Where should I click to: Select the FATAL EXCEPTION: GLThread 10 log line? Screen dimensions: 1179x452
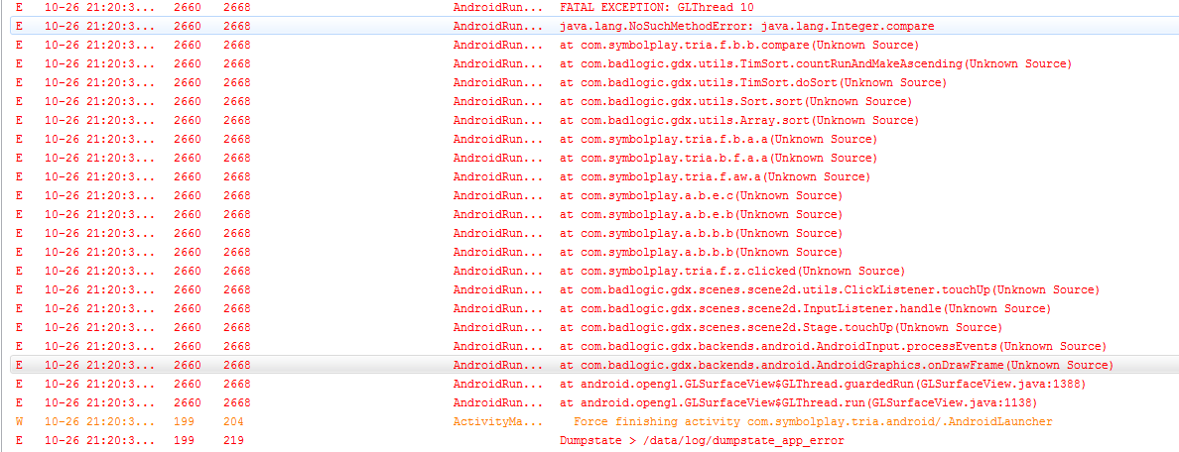(x=651, y=7)
